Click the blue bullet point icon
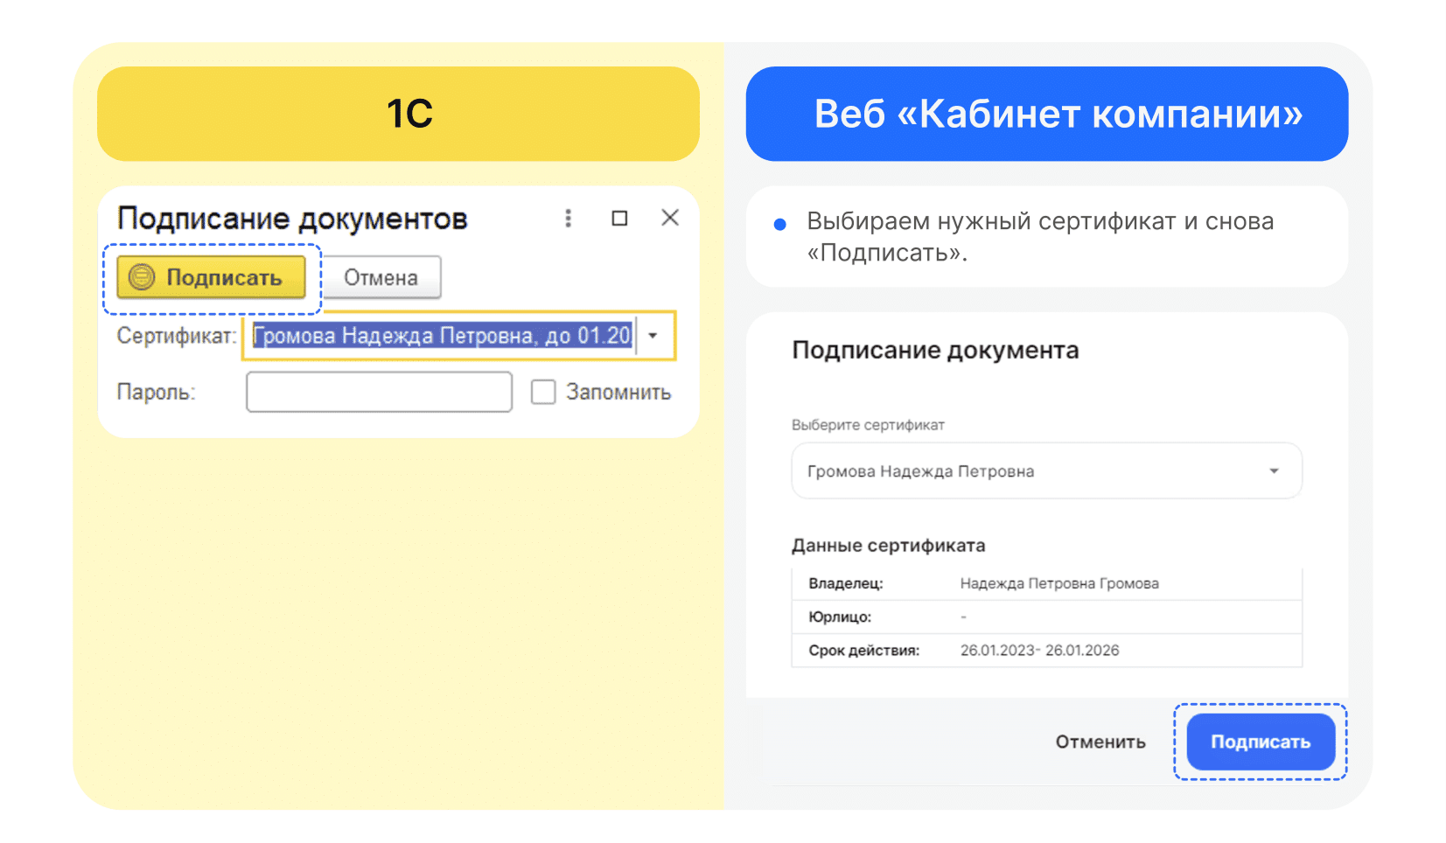1446x843 pixels. click(779, 225)
